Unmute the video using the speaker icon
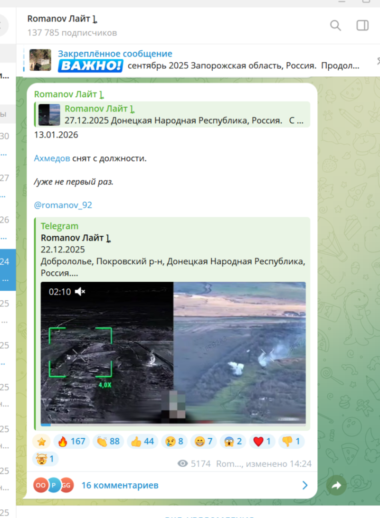This screenshot has width=380, height=518. (80, 291)
